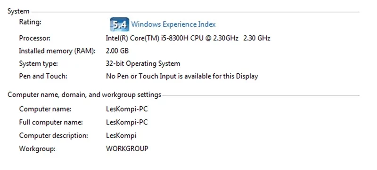Click the WORKGROUP value text
The width and height of the screenshot is (377, 170).
pyautogui.click(x=127, y=149)
